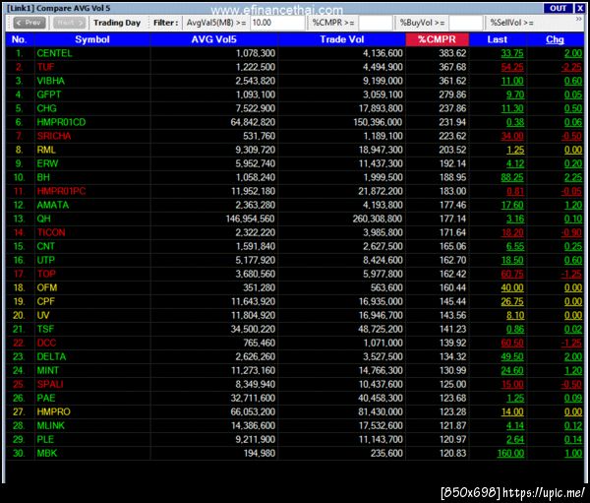The image size is (590, 503).
Task: Sort by the AVG Vol5 column header
Action: [213, 39]
